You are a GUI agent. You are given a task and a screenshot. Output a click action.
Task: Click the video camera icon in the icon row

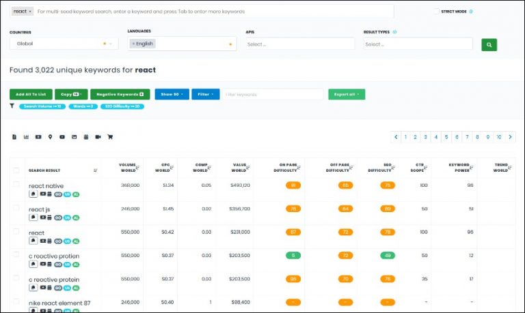[98, 137]
